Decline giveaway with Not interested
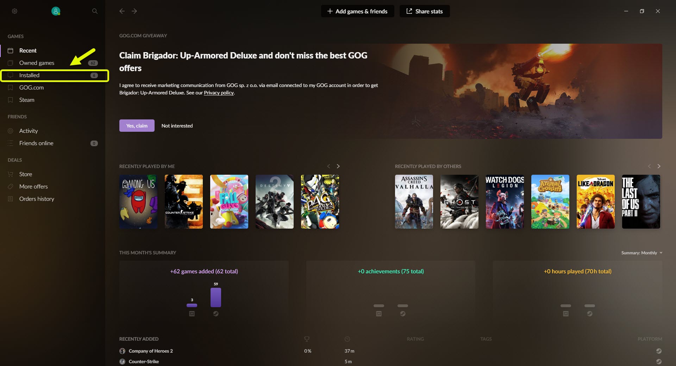 [177, 126]
